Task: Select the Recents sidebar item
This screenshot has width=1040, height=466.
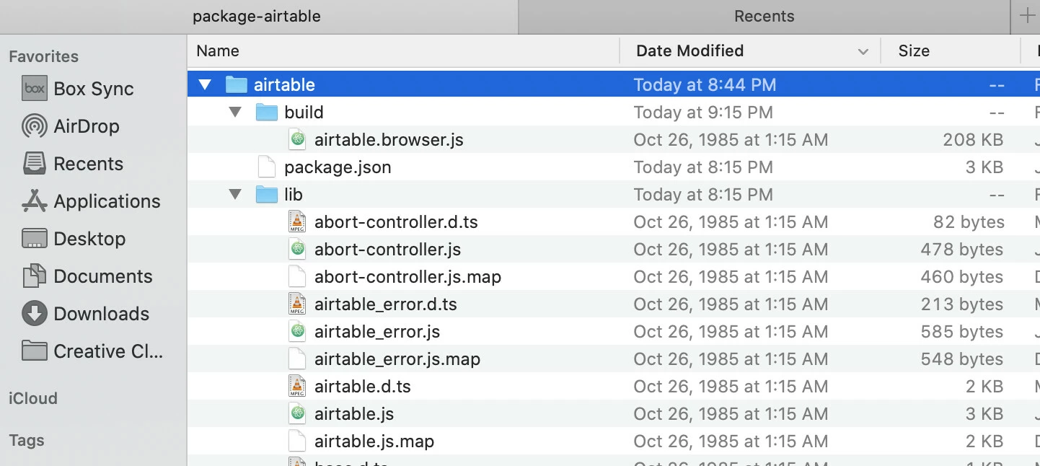Action: [73, 164]
